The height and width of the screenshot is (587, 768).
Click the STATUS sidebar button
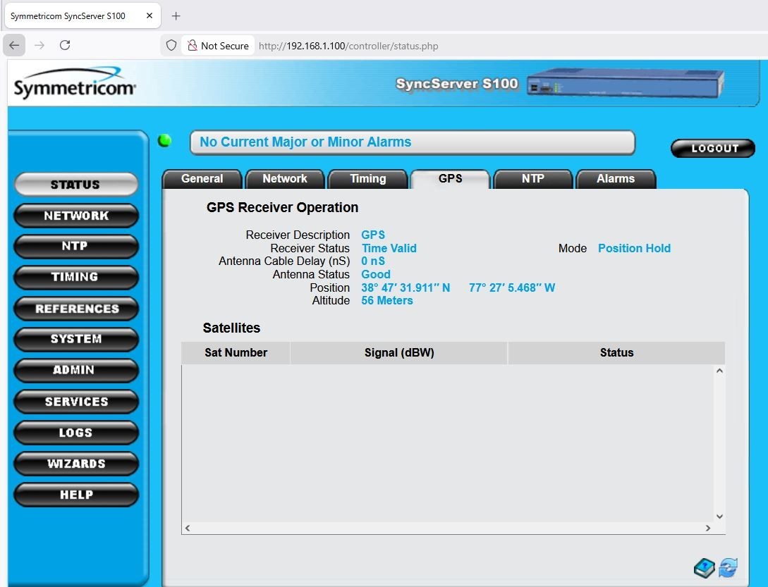[x=76, y=185]
